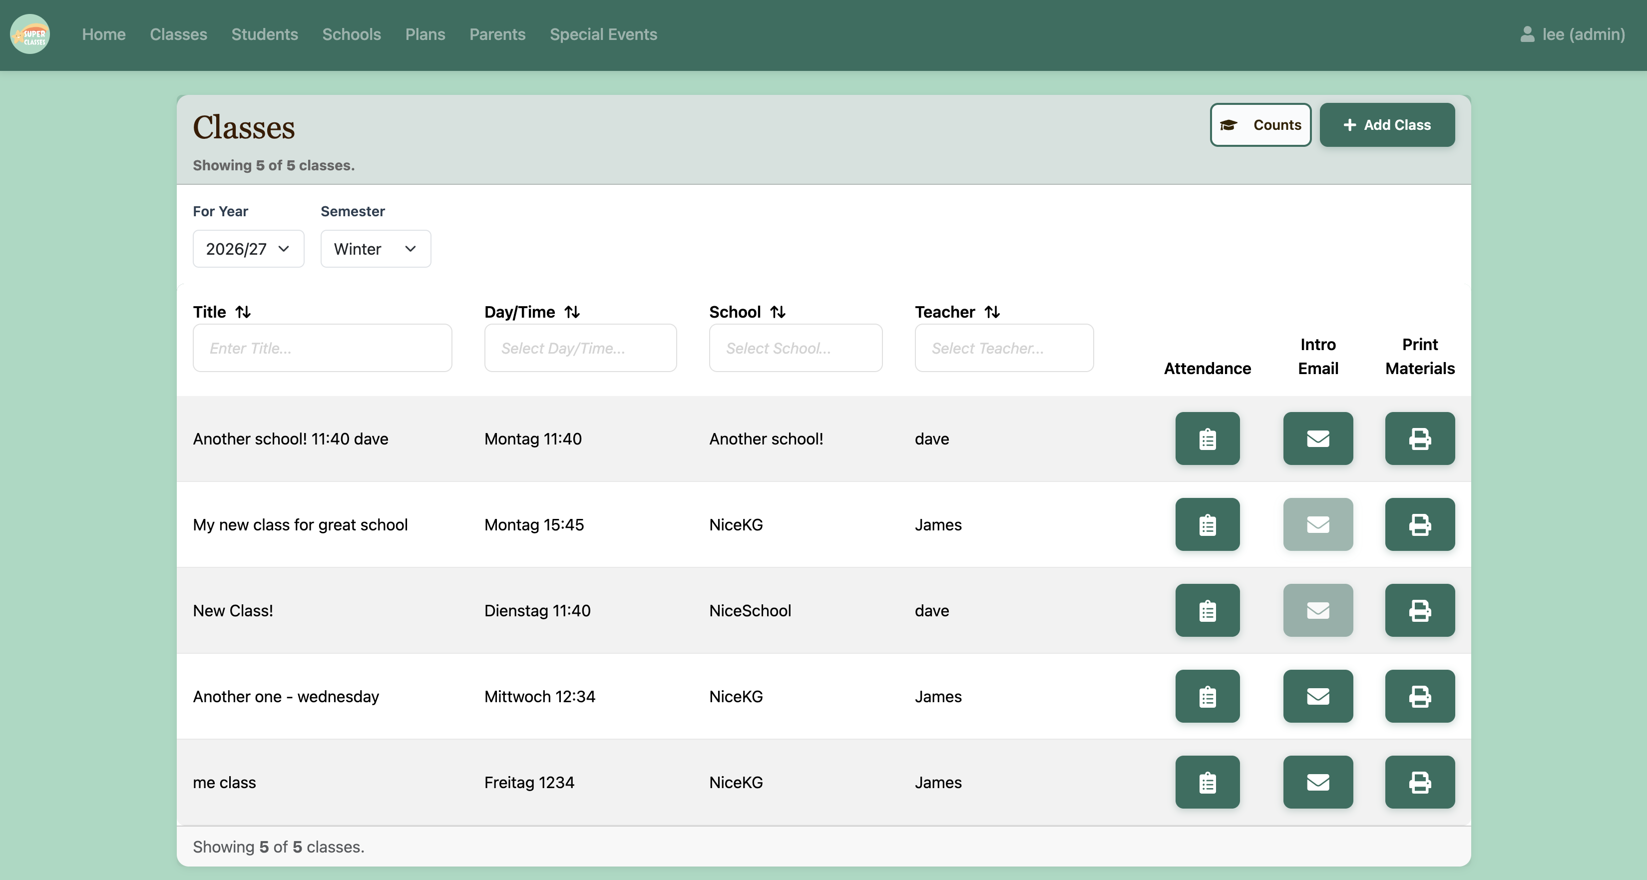The image size is (1647, 880).
Task: Click greyed intro email for My new class
Action: click(x=1318, y=524)
